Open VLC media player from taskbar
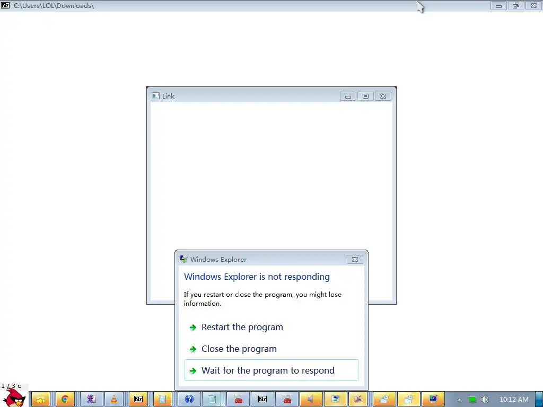The width and height of the screenshot is (543, 407). pyautogui.click(x=114, y=400)
